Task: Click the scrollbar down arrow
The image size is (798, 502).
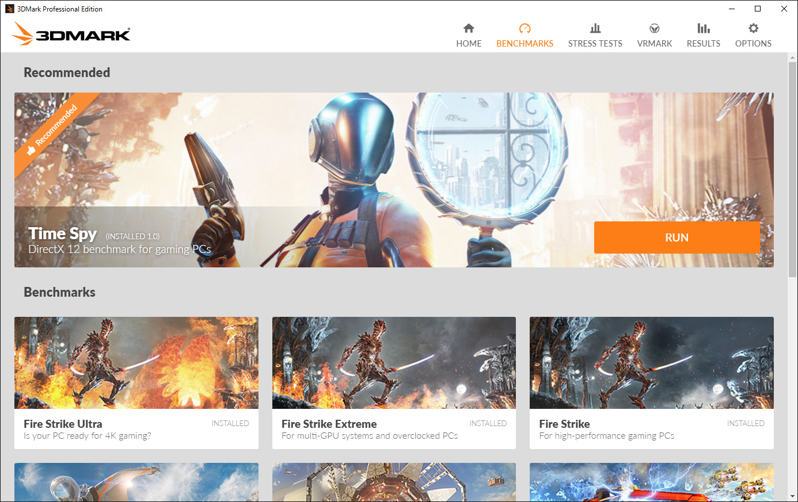Action: (x=793, y=496)
